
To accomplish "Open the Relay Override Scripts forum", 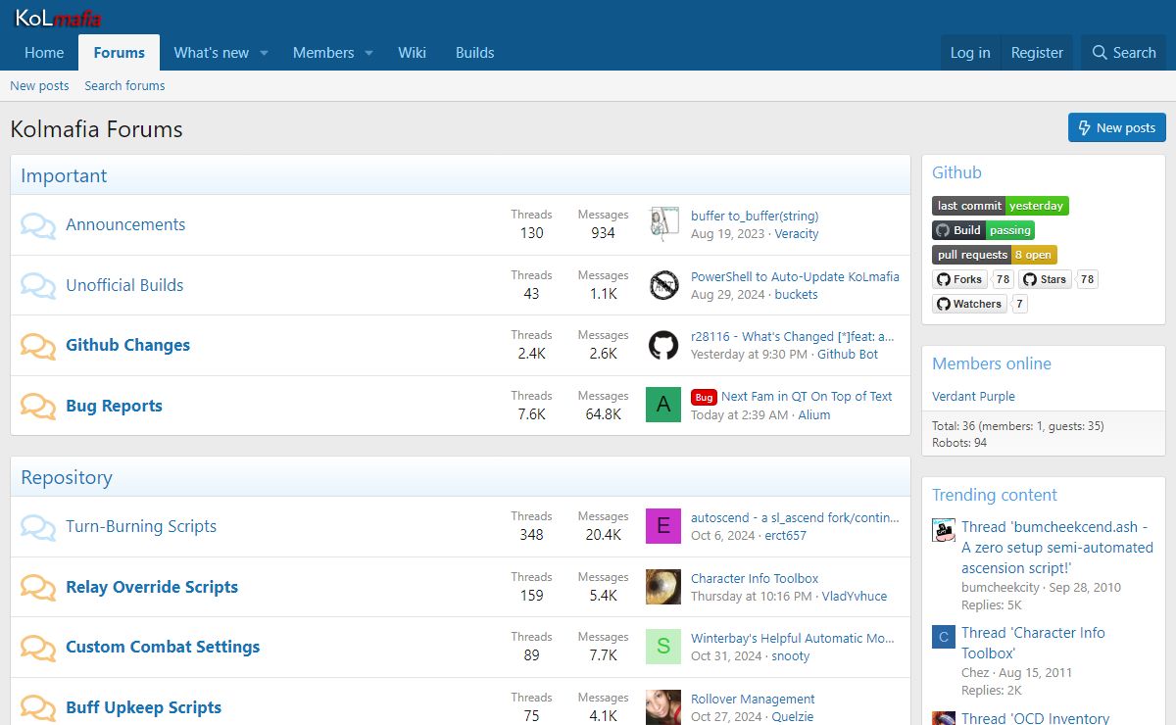I will (x=152, y=588).
